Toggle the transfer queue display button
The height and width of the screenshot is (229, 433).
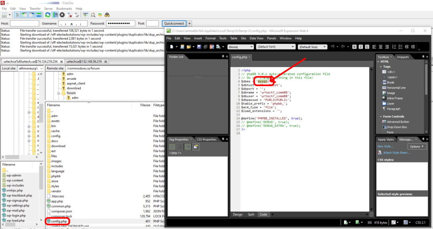(38, 15)
